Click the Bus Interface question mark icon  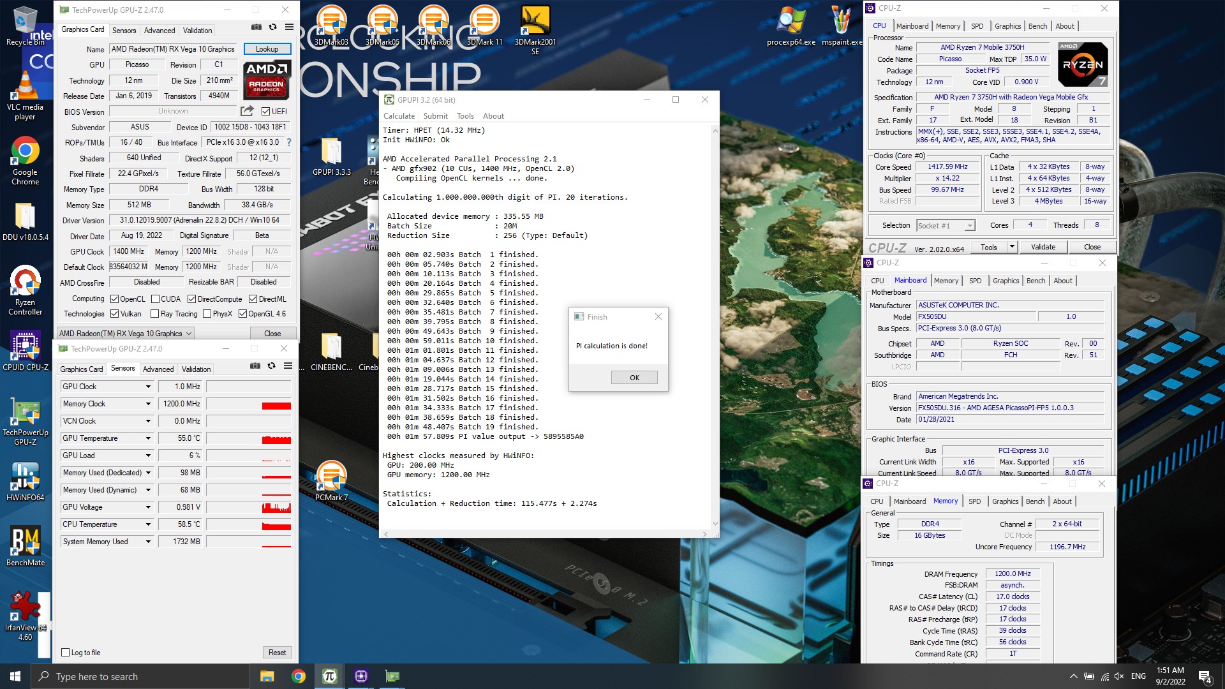tap(289, 142)
